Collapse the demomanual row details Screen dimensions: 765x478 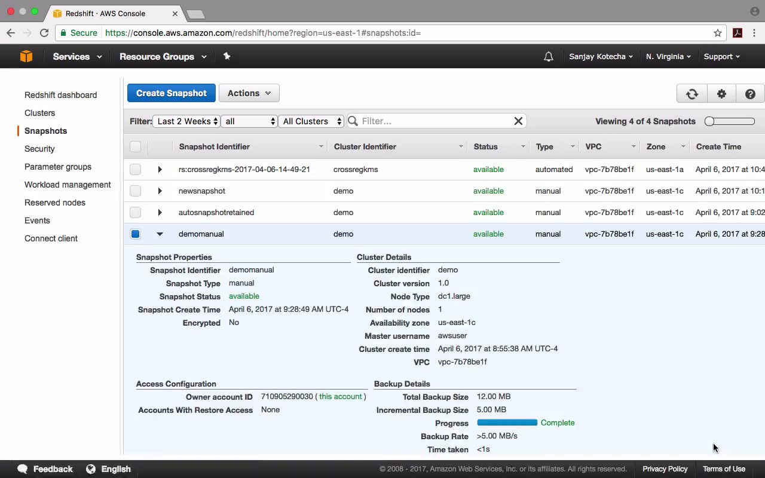[x=160, y=234]
